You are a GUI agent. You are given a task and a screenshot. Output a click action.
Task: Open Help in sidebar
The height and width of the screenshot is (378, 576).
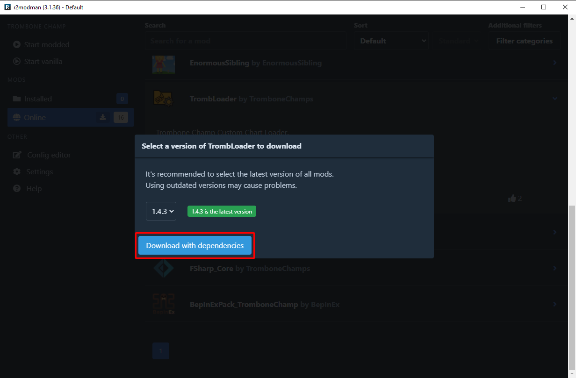click(34, 189)
